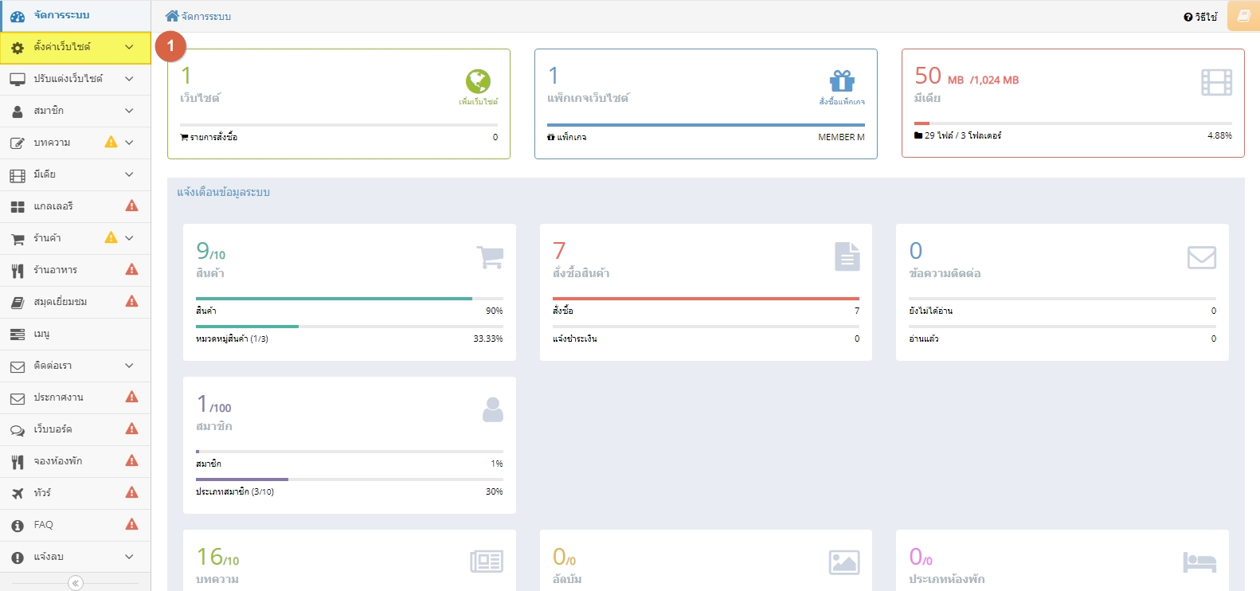Expand the ตั้งค่าเว็บไซต์ menu chevron
Screen dimensions: 1260x591
coord(129,47)
